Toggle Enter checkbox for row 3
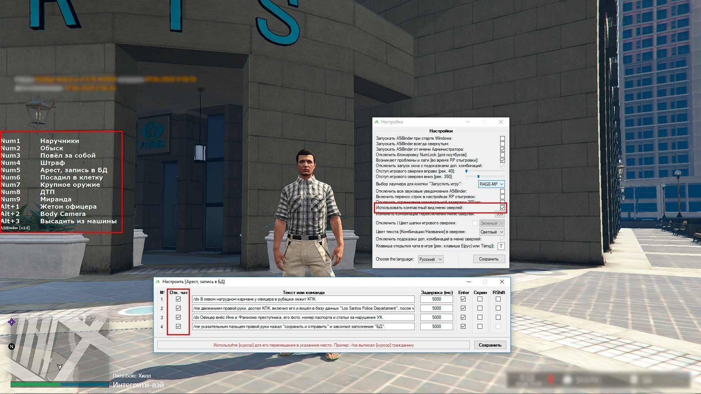Image resolution: width=701 pixels, height=394 pixels. coord(463,317)
